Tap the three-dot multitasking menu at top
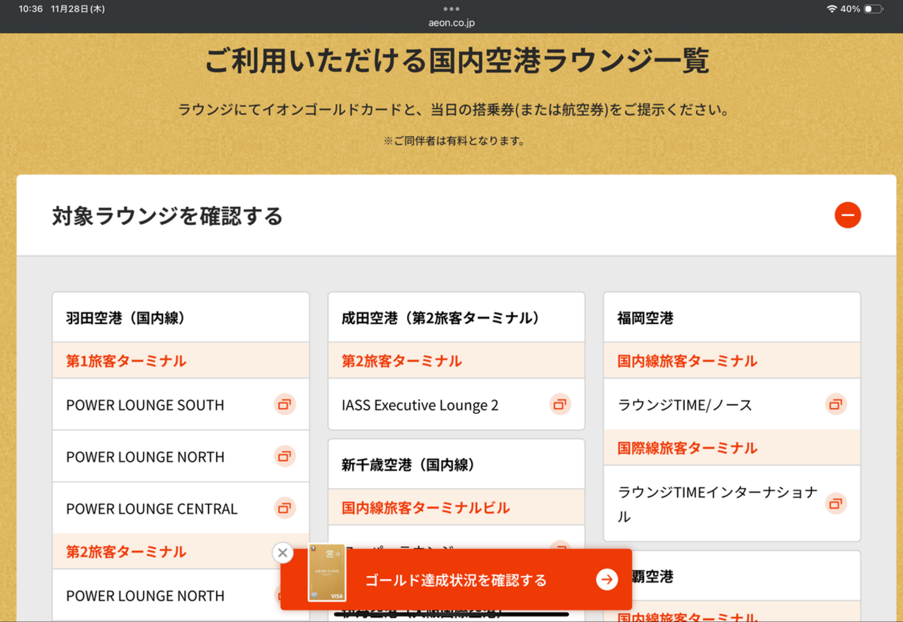This screenshot has height=622, width=903. (451, 9)
